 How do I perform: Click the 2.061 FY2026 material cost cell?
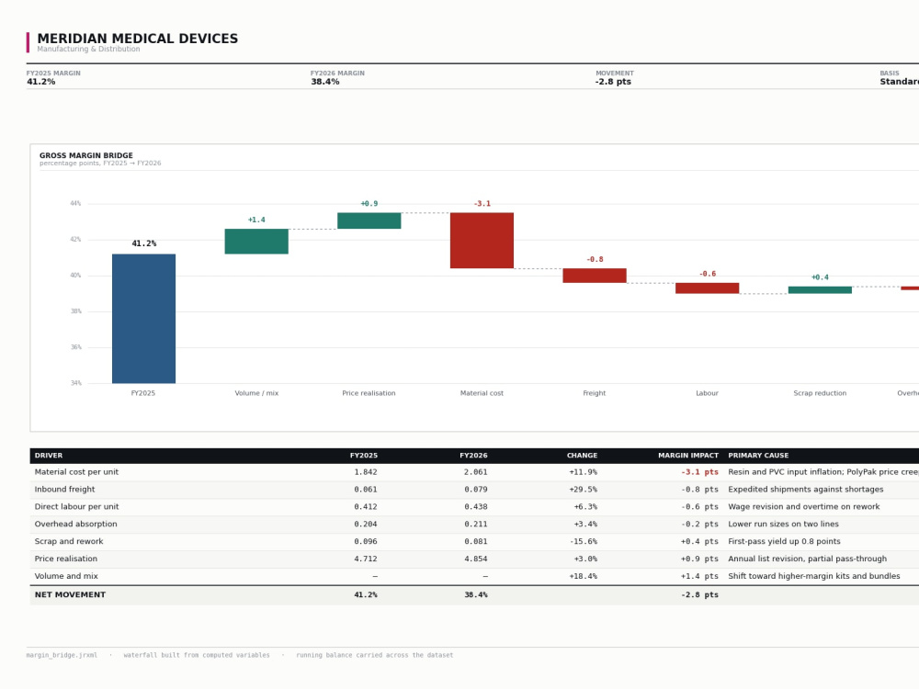[x=476, y=472]
